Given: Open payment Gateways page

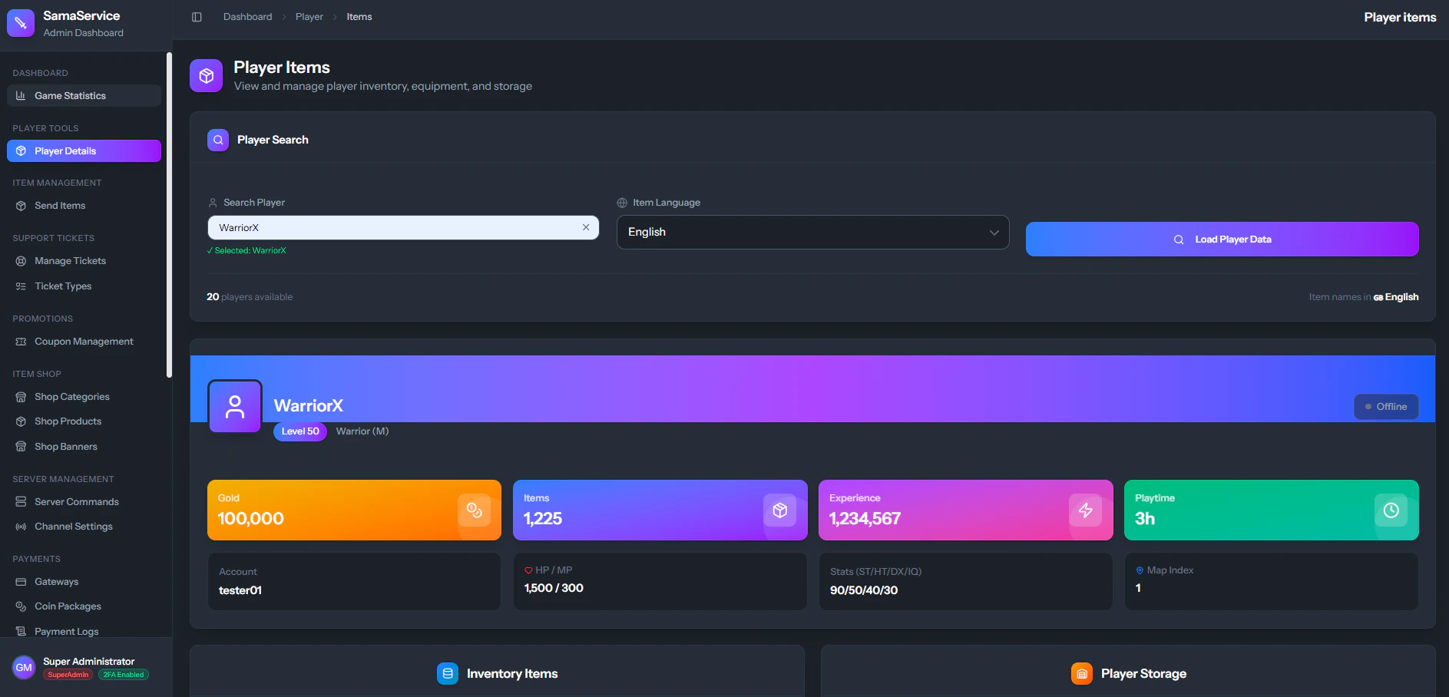Looking at the screenshot, I should coord(84,582).
